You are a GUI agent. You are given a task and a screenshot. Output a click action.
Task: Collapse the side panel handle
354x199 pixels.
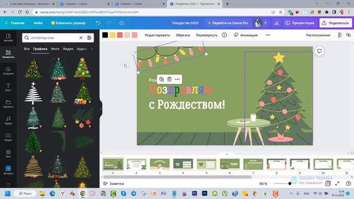101,109
